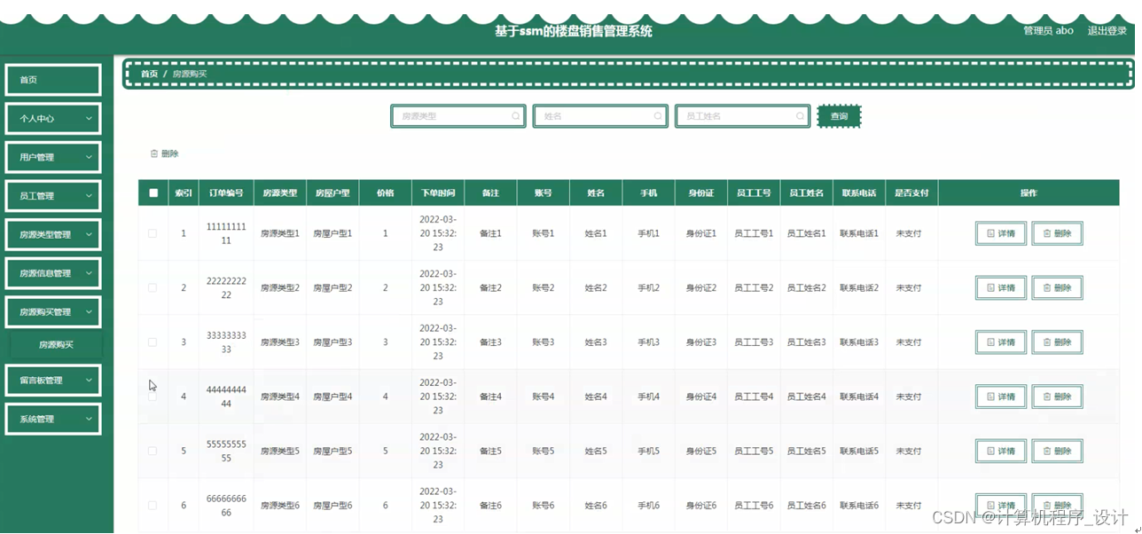Viewport: 1142px width, 534px height.
Task: Check the checkbox for row 6
Action: tap(153, 505)
